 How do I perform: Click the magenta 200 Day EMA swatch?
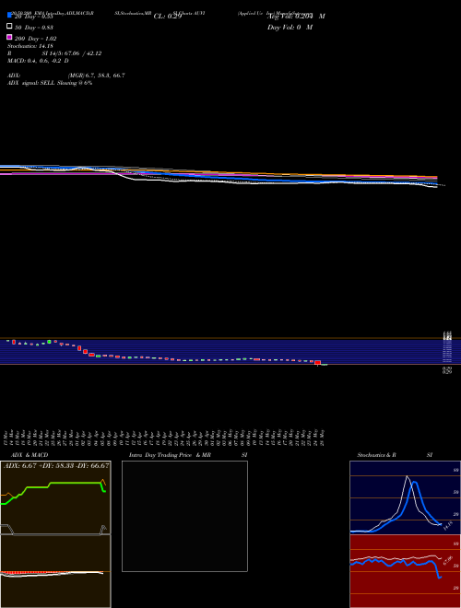pos(9,37)
